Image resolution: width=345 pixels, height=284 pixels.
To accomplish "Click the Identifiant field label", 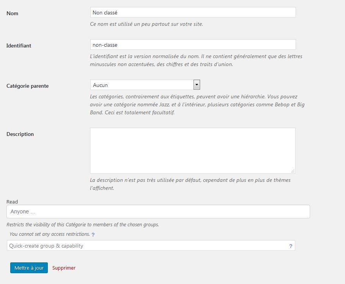I will click(x=19, y=46).
